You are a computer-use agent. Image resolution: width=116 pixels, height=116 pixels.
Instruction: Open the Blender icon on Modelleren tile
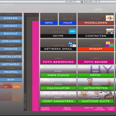[x=110, y=18]
